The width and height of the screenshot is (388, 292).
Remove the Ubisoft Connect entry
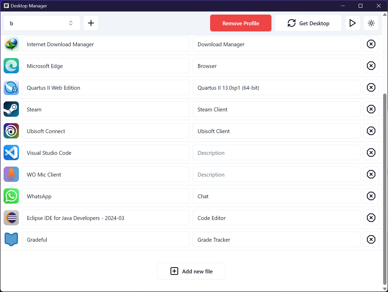371,131
